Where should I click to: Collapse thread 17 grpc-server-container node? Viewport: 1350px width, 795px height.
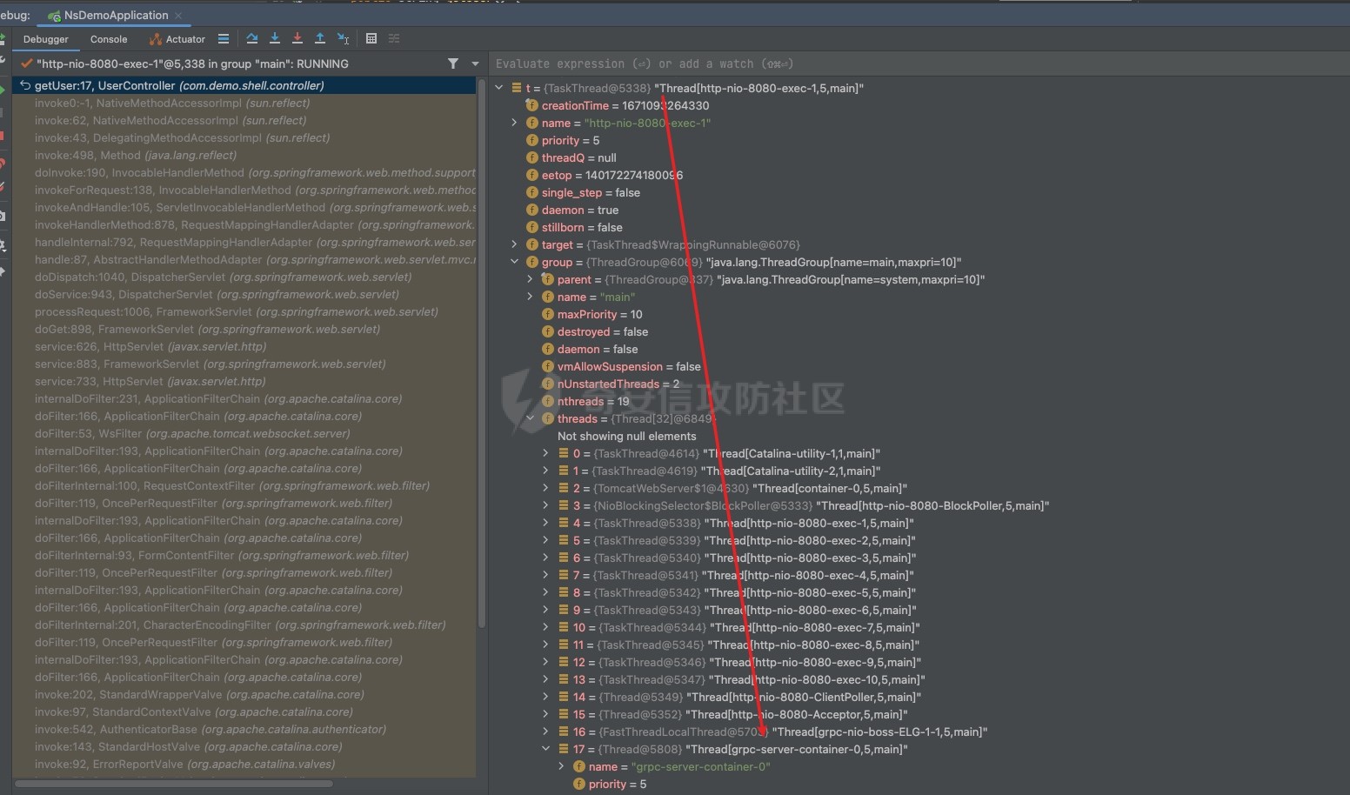545,749
